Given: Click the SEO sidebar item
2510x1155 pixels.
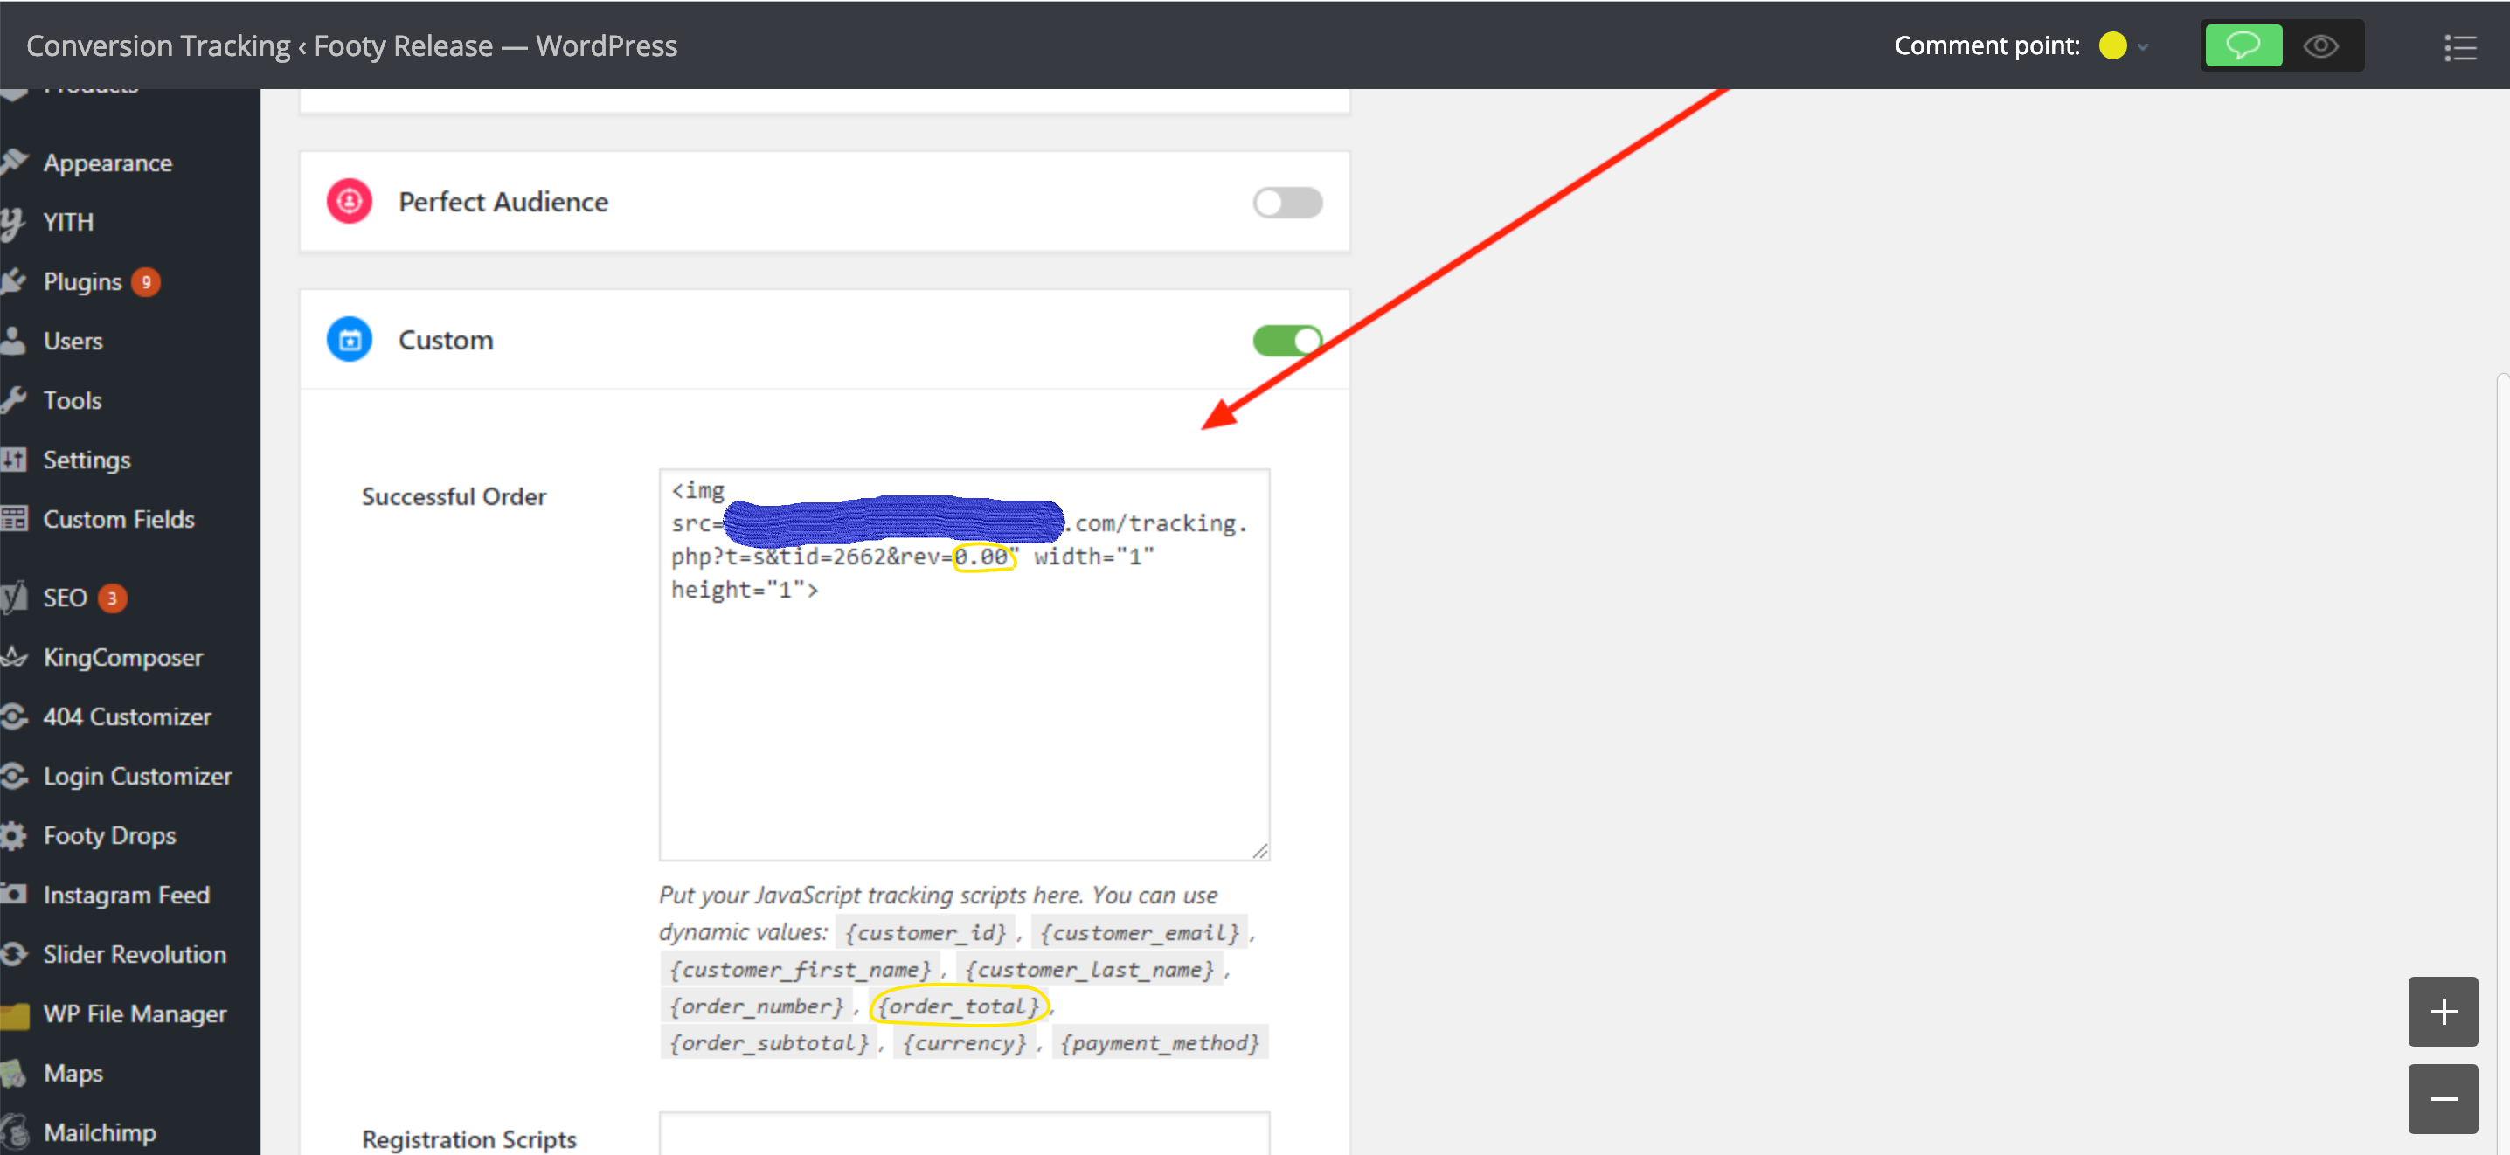Looking at the screenshot, I should [66, 598].
